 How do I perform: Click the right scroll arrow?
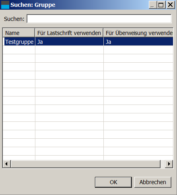tap(169, 164)
